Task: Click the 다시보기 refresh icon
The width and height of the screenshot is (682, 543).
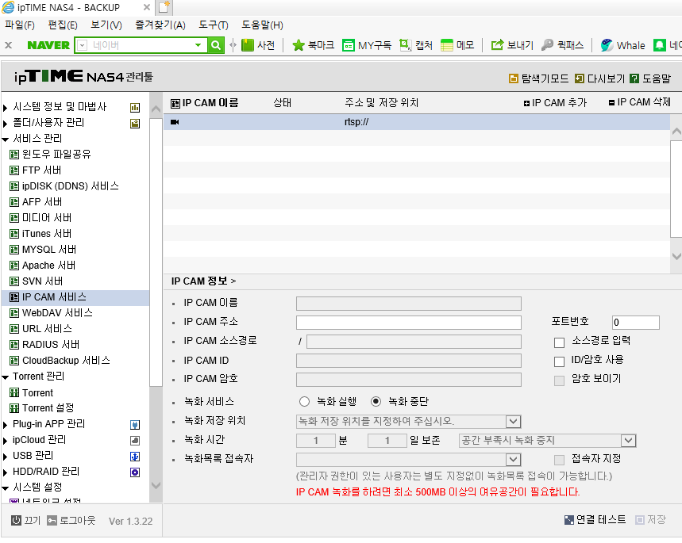Action: pos(580,78)
